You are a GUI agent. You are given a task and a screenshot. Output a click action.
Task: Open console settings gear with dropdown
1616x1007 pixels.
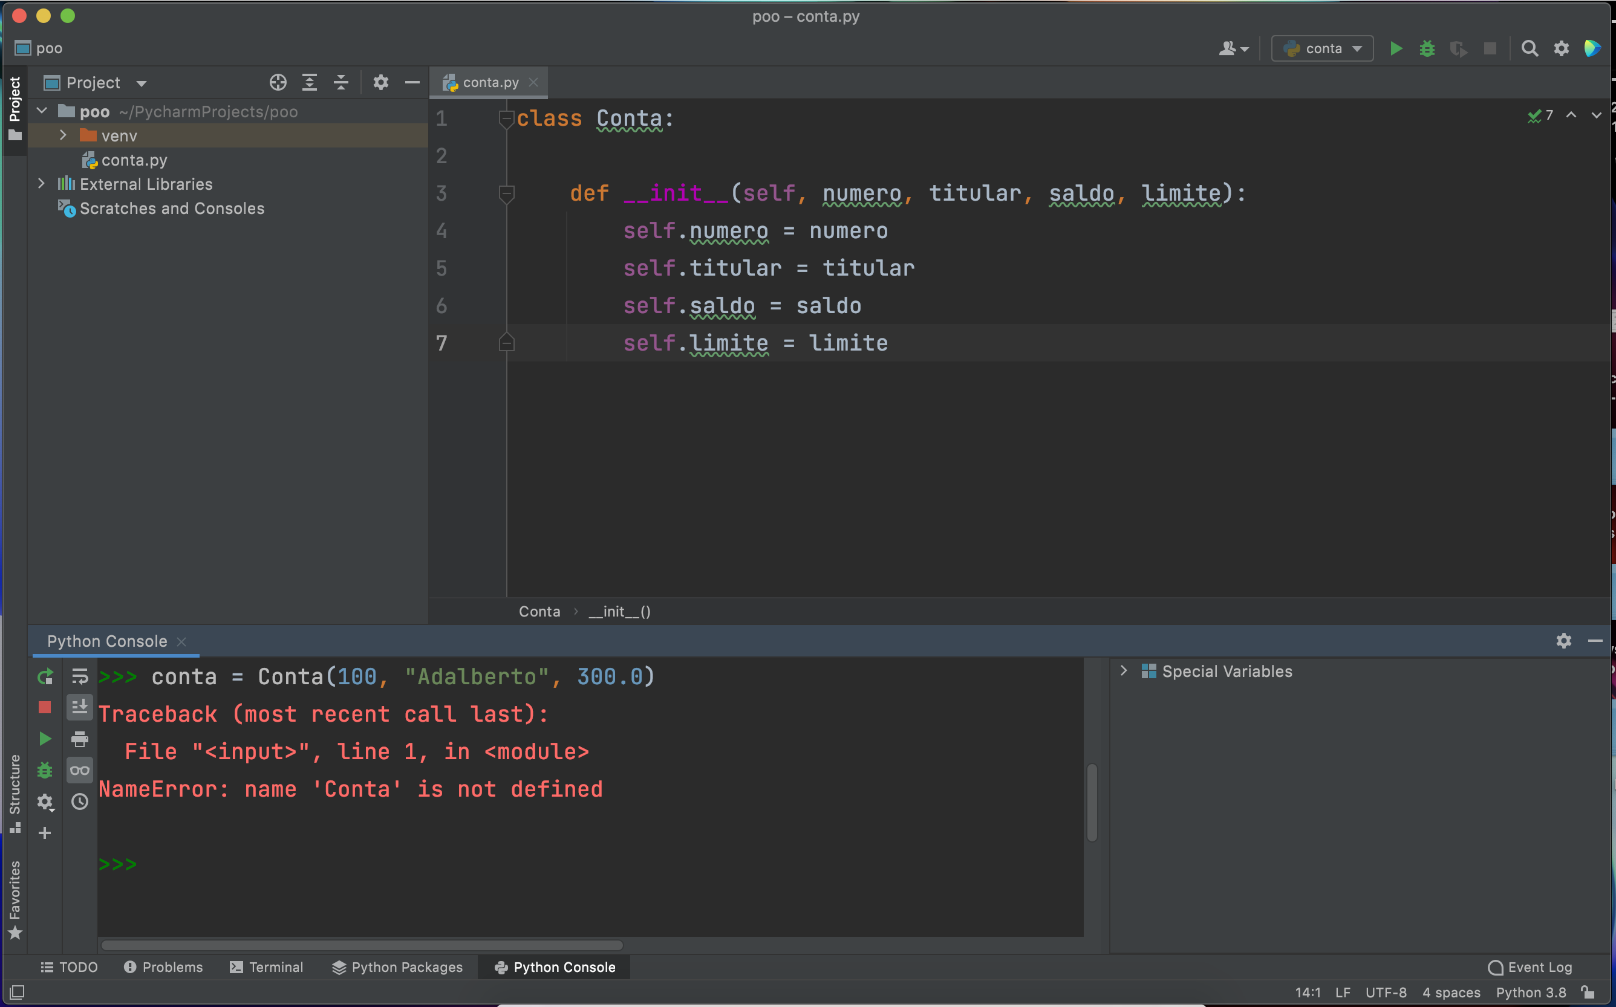pyautogui.click(x=45, y=802)
